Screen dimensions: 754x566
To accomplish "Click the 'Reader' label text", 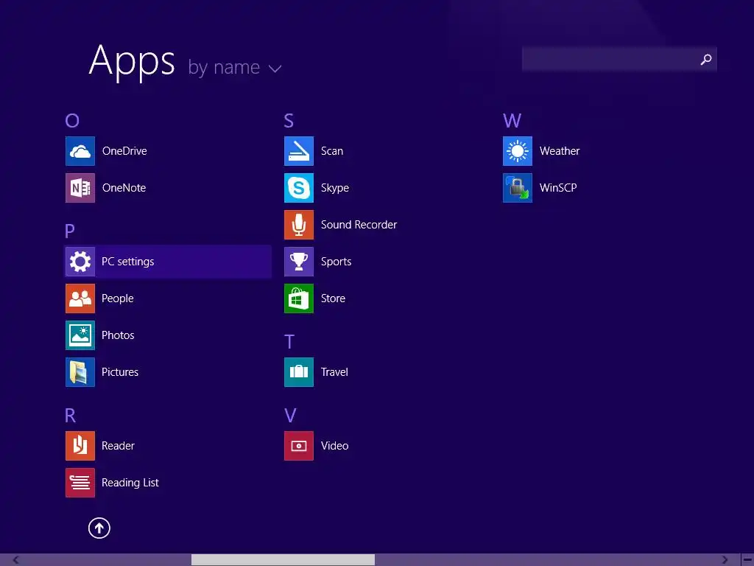I will (118, 446).
